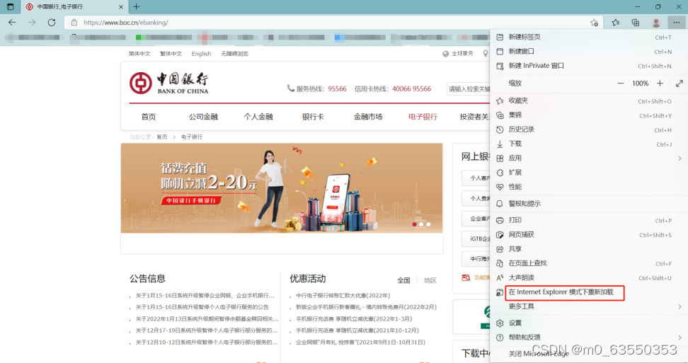Screen dimensions: 688x363
Task: Open 首页 navigation tab
Action: click(149, 117)
